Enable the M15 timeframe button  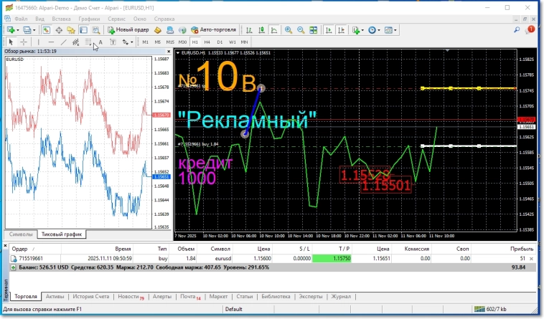click(169, 42)
